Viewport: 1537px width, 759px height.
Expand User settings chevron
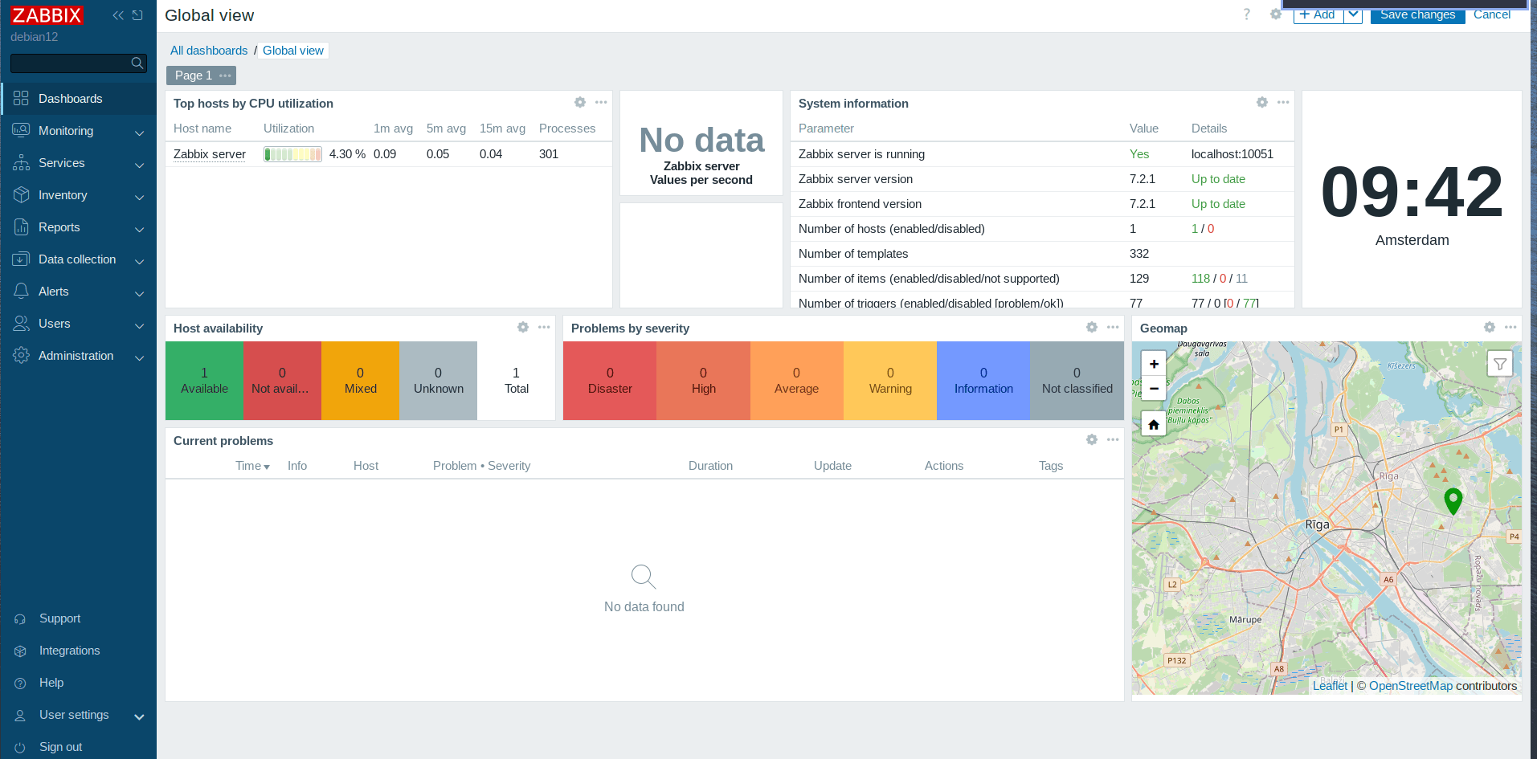(139, 716)
